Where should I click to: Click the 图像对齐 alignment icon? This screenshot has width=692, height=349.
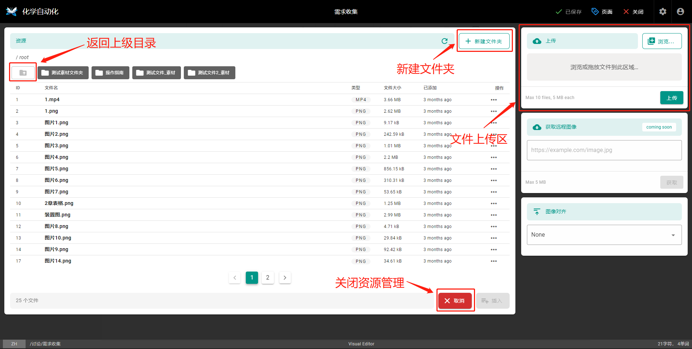click(537, 211)
